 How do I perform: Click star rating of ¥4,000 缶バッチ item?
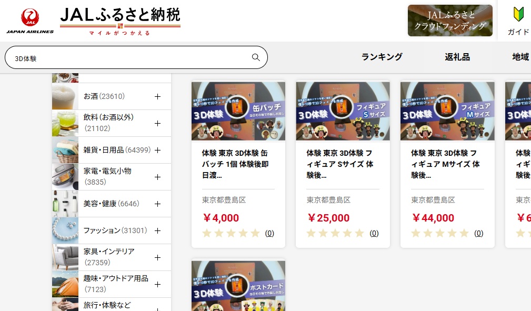click(x=231, y=233)
